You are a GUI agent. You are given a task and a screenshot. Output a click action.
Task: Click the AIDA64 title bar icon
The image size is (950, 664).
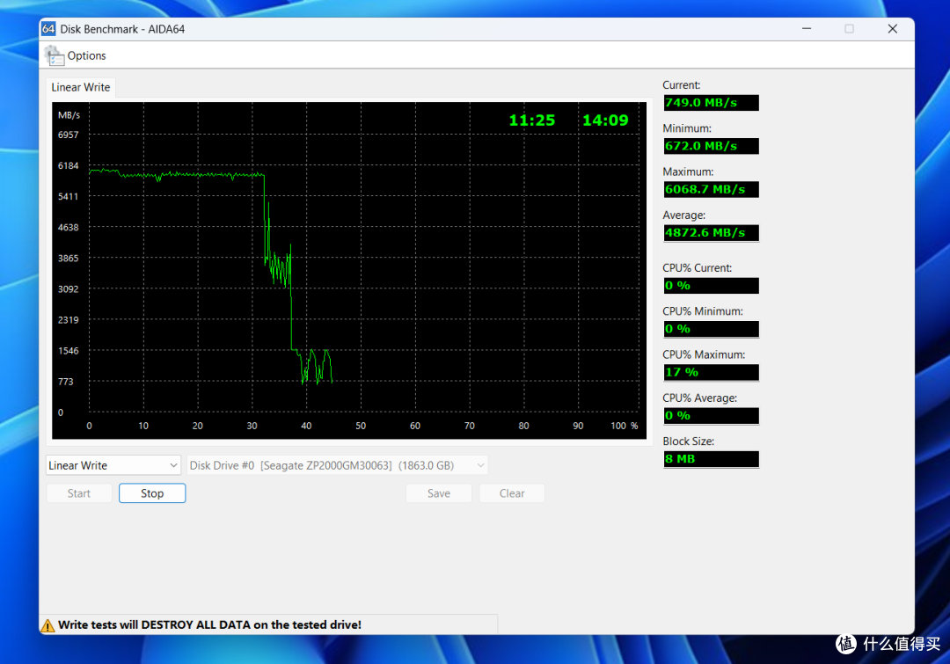[x=48, y=28]
